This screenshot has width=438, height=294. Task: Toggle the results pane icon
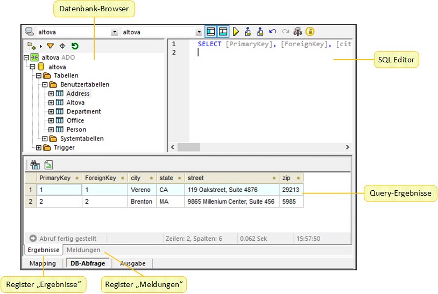coord(223,32)
